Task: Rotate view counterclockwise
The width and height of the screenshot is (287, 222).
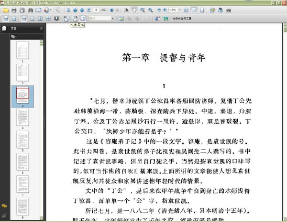Action: tap(66, 19)
